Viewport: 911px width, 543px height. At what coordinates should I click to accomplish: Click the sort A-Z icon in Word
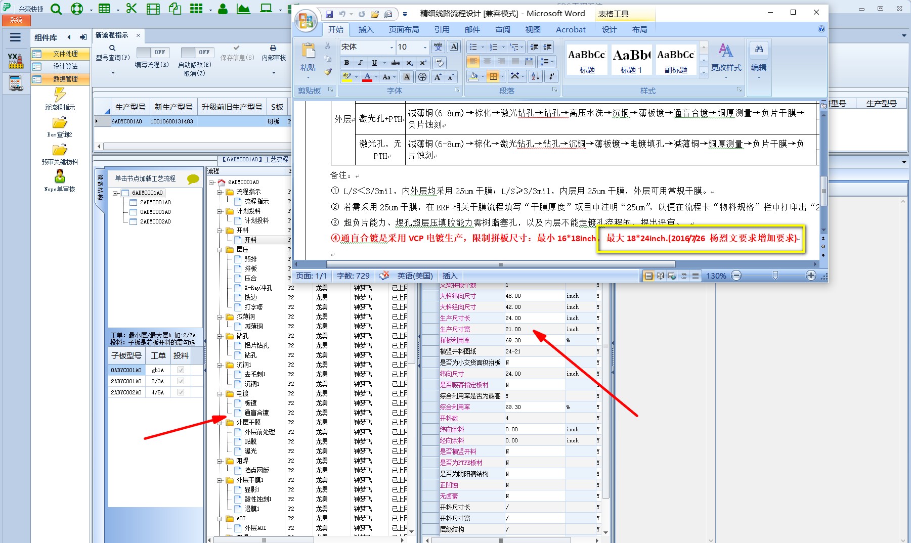point(536,76)
